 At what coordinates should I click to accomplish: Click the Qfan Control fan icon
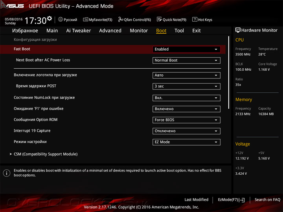click(121, 19)
